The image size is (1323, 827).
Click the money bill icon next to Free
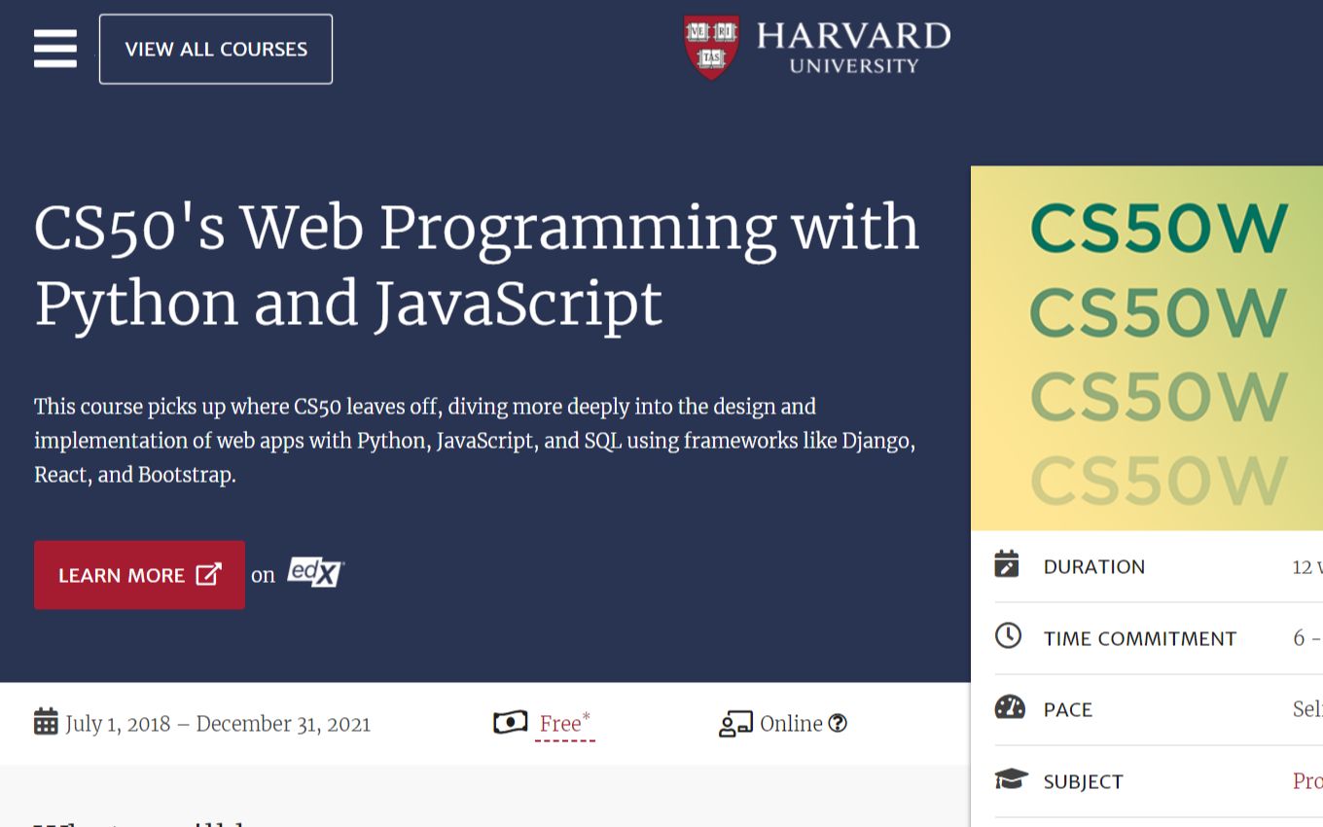[510, 723]
